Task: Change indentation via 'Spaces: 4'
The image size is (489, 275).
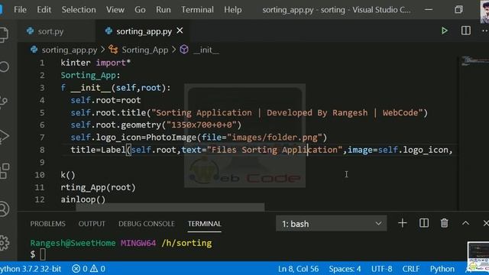Action: coord(345,268)
